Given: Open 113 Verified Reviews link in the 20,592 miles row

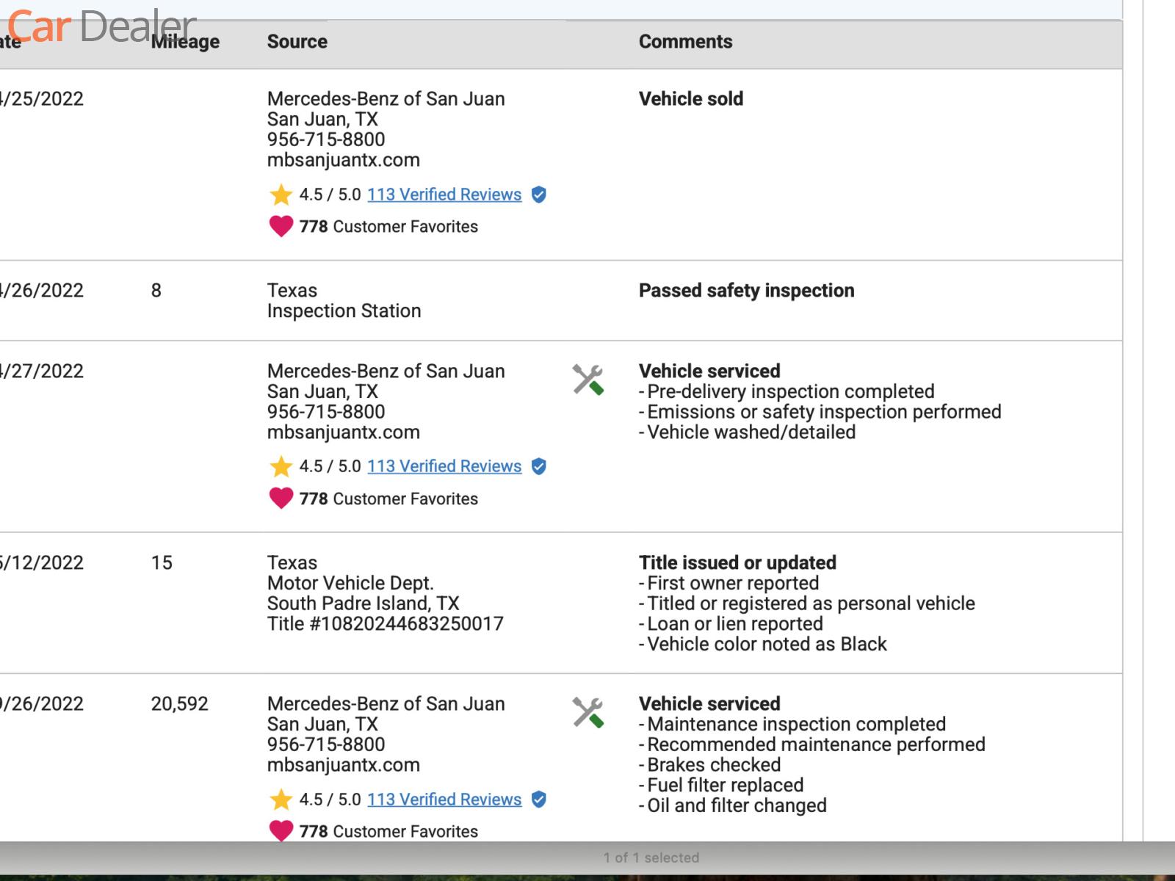Looking at the screenshot, I should 444,800.
